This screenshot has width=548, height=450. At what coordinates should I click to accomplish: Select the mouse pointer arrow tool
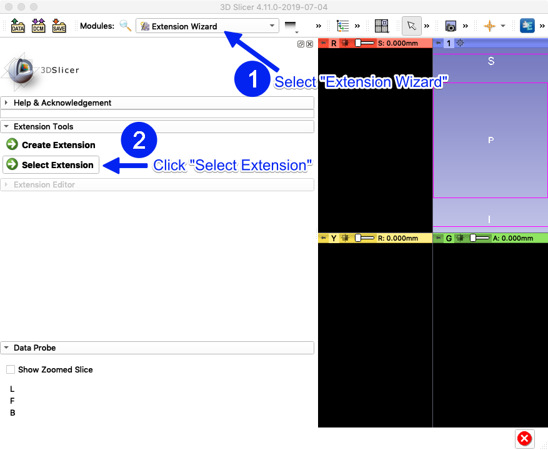[x=411, y=26]
